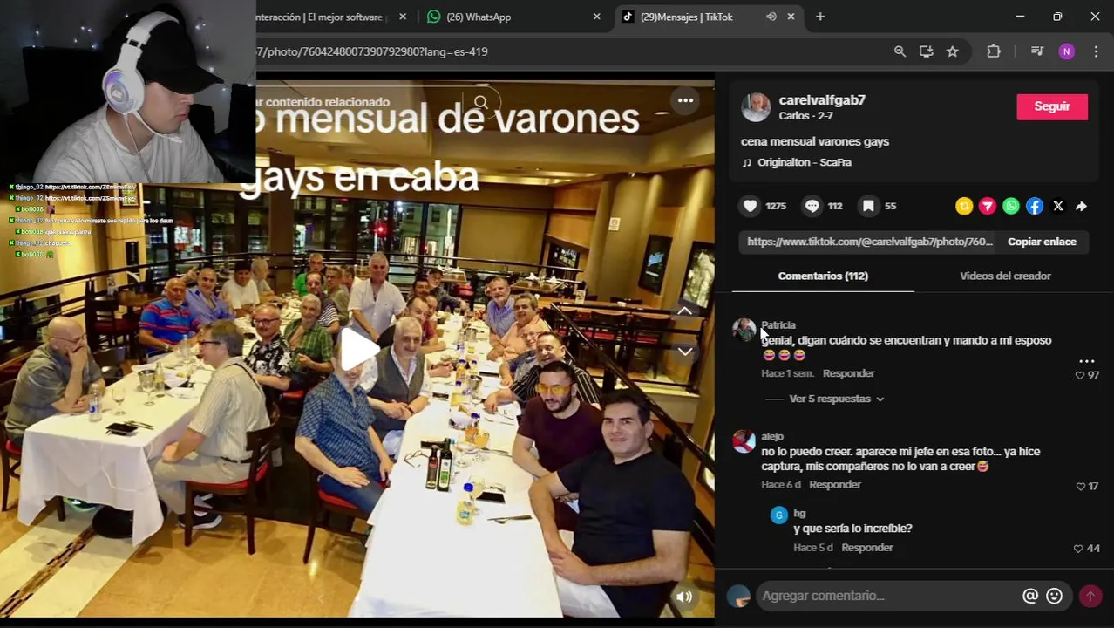
Task: Click the install app icon in the address bar
Action: tap(926, 51)
